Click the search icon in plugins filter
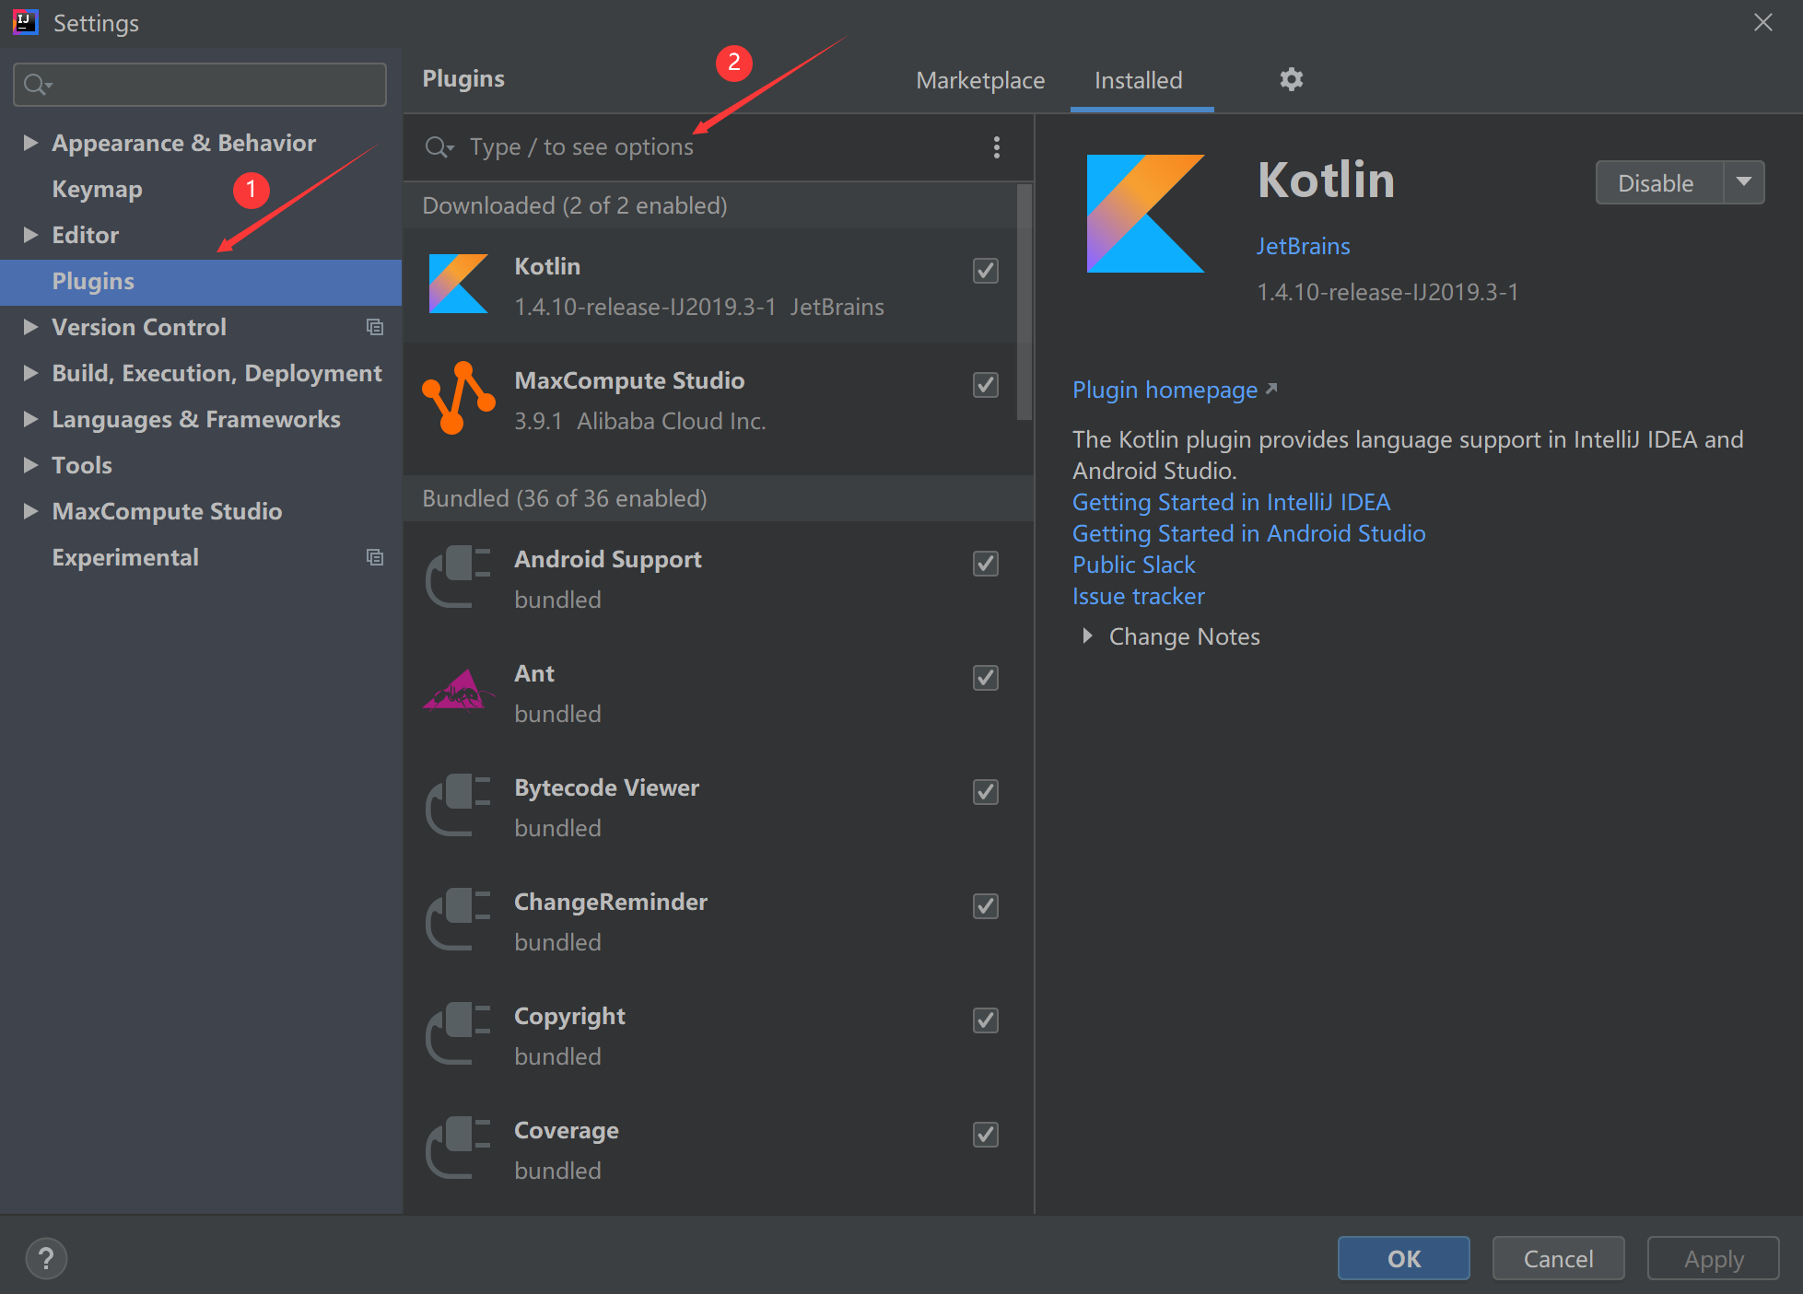Screen dimensions: 1803x1294 (x=439, y=147)
